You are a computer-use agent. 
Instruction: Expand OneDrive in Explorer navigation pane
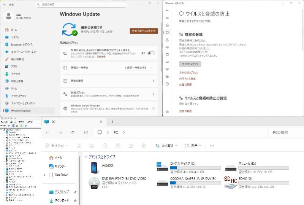click(44, 175)
